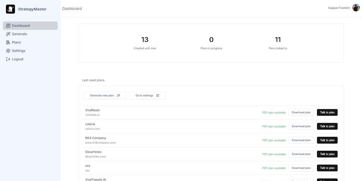
Task: Click the caloria.com URL text
Action: (x=93, y=129)
